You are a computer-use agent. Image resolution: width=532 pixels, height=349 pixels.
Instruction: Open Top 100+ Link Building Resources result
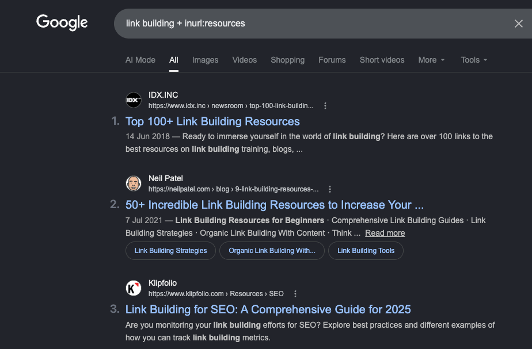(212, 121)
